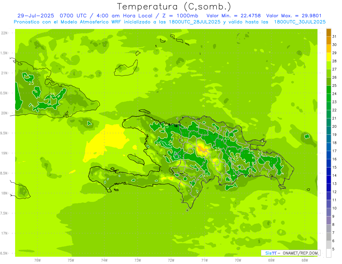Pick the purple legend swatch between 9 and 10
This screenshot has width=342, height=264.
coord(329,212)
